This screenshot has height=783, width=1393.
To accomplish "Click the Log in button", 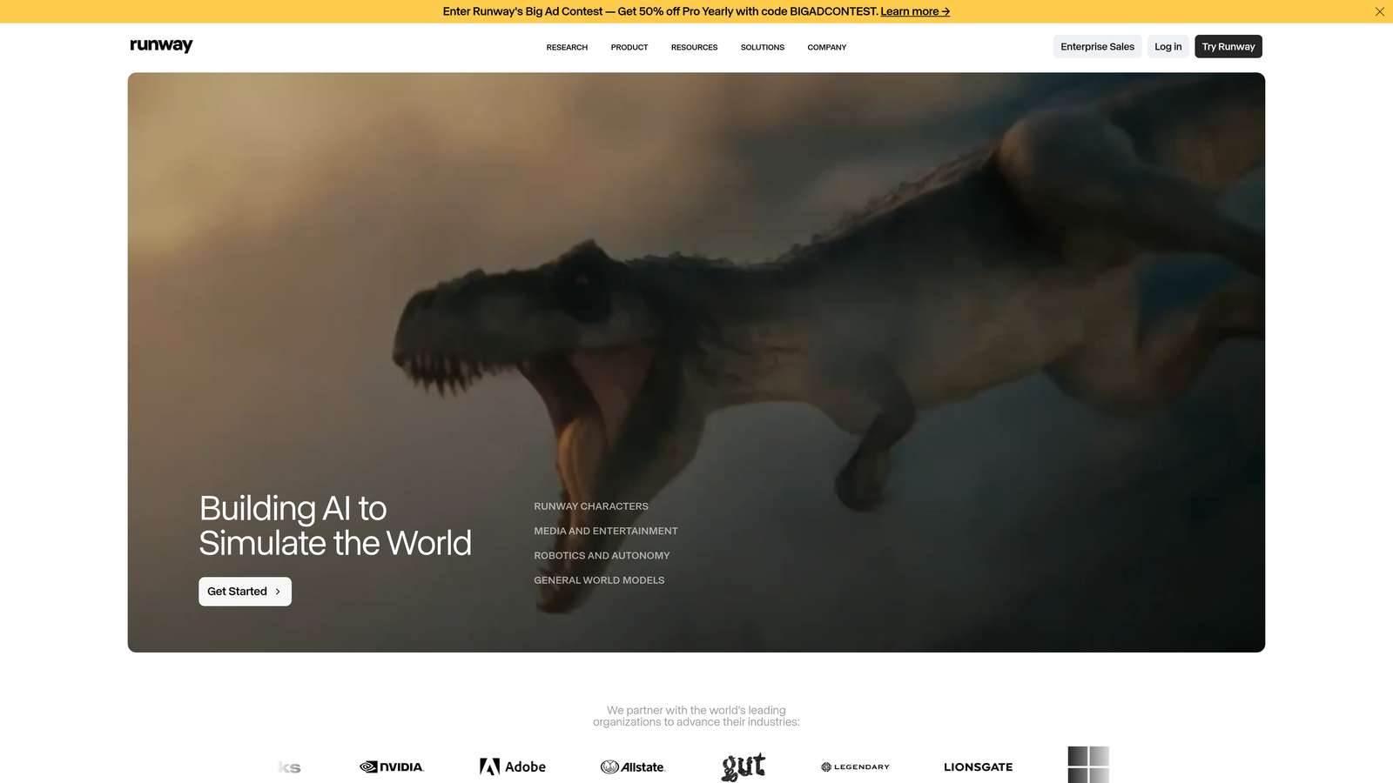I will click(1168, 46).
